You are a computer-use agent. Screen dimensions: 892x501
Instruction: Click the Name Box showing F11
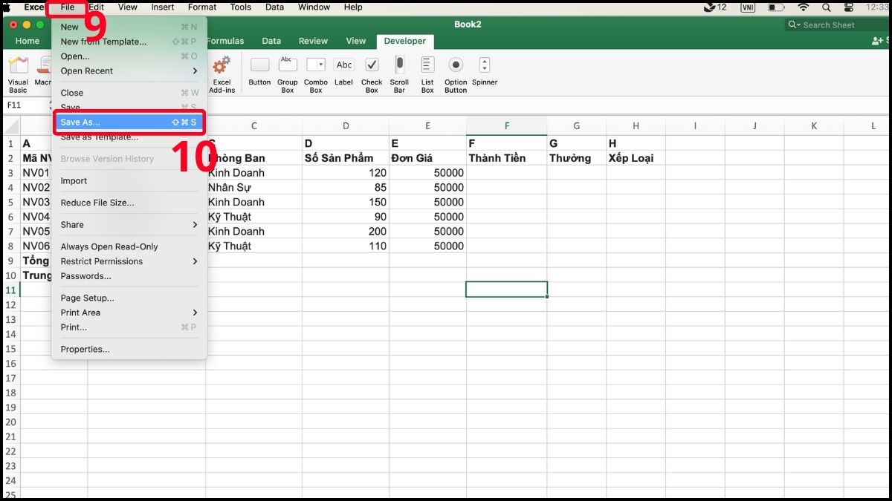pyautogui.click(x=25, y=105)
